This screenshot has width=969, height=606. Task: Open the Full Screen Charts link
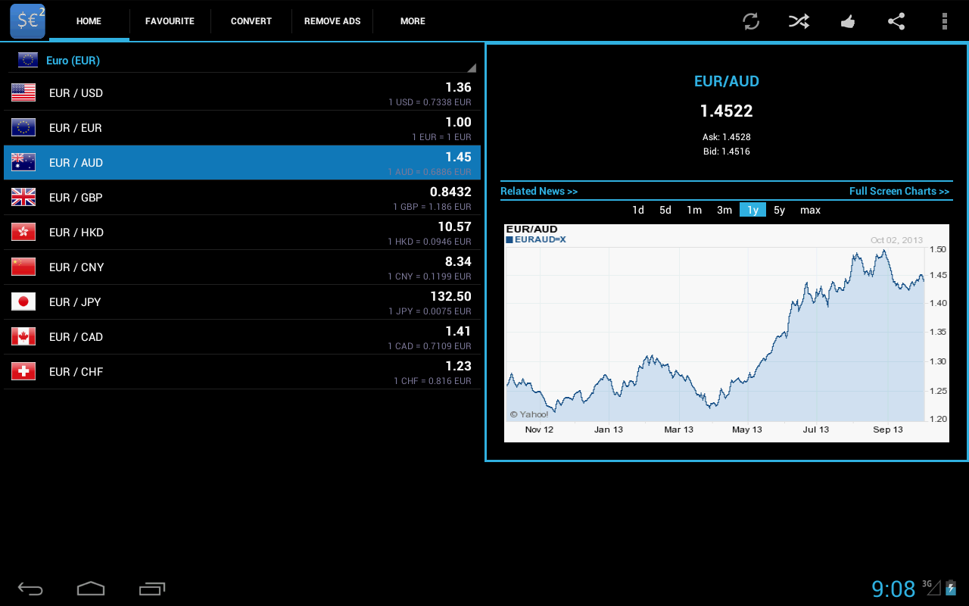(x=899, y=191)
